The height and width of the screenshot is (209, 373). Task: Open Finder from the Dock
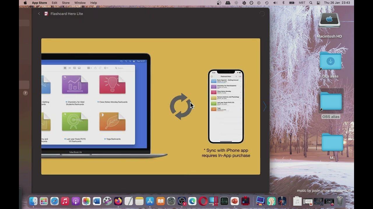(x=33, y=201)
